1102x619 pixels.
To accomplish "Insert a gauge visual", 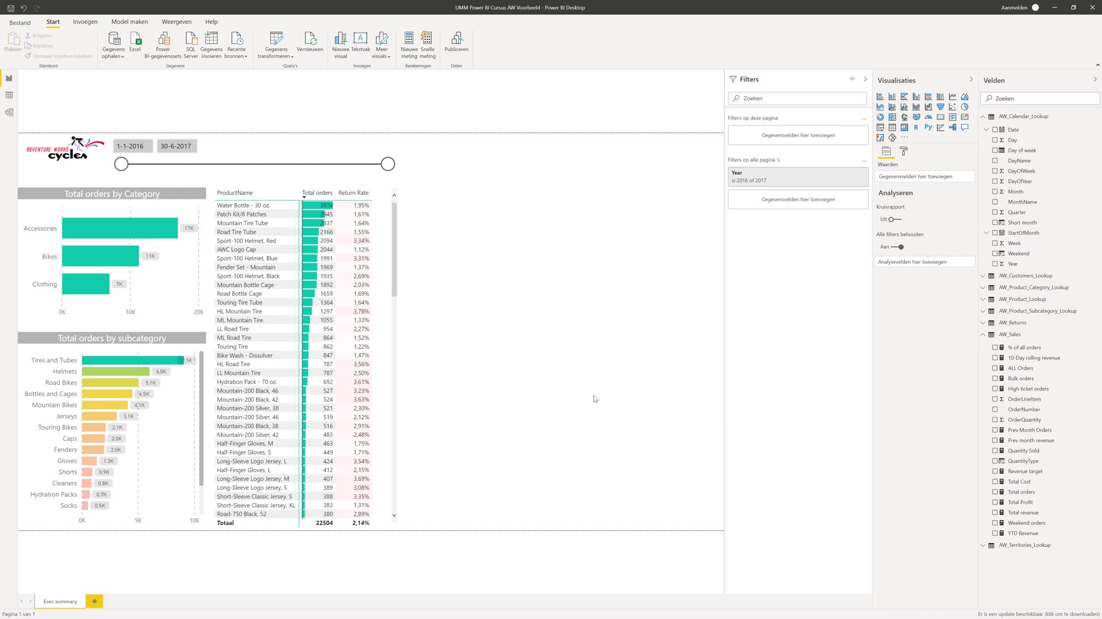I will [x=928, y=117].
